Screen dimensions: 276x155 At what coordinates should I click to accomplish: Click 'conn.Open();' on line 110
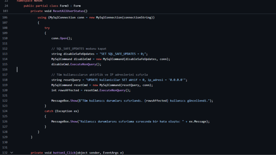[62, 38]
